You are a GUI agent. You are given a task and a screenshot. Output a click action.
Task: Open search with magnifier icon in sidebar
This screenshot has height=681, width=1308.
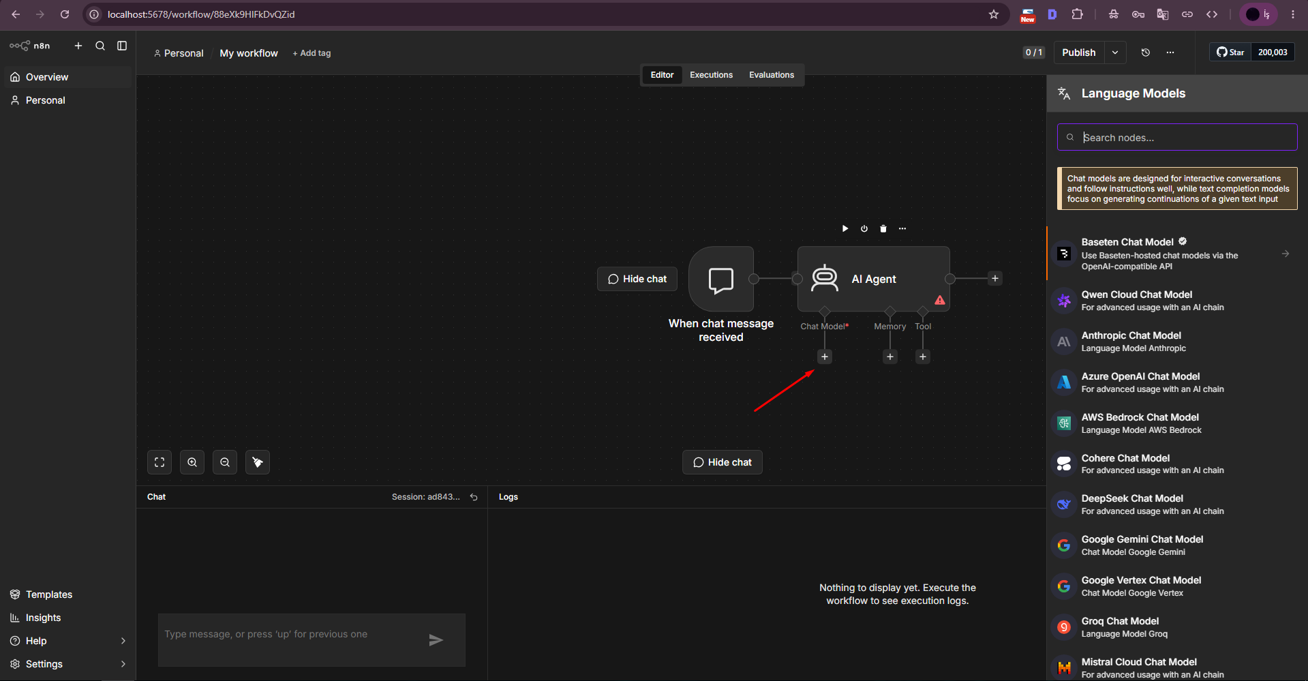pyautogui.click(x=100, y=46)
